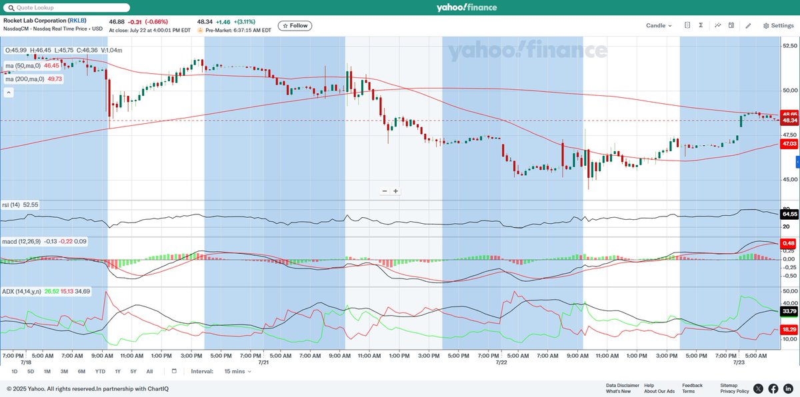Select the YTD range

100,371
